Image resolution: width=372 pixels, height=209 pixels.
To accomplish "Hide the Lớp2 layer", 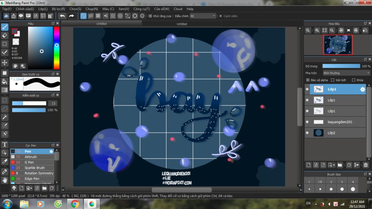I will pos(307,133).
